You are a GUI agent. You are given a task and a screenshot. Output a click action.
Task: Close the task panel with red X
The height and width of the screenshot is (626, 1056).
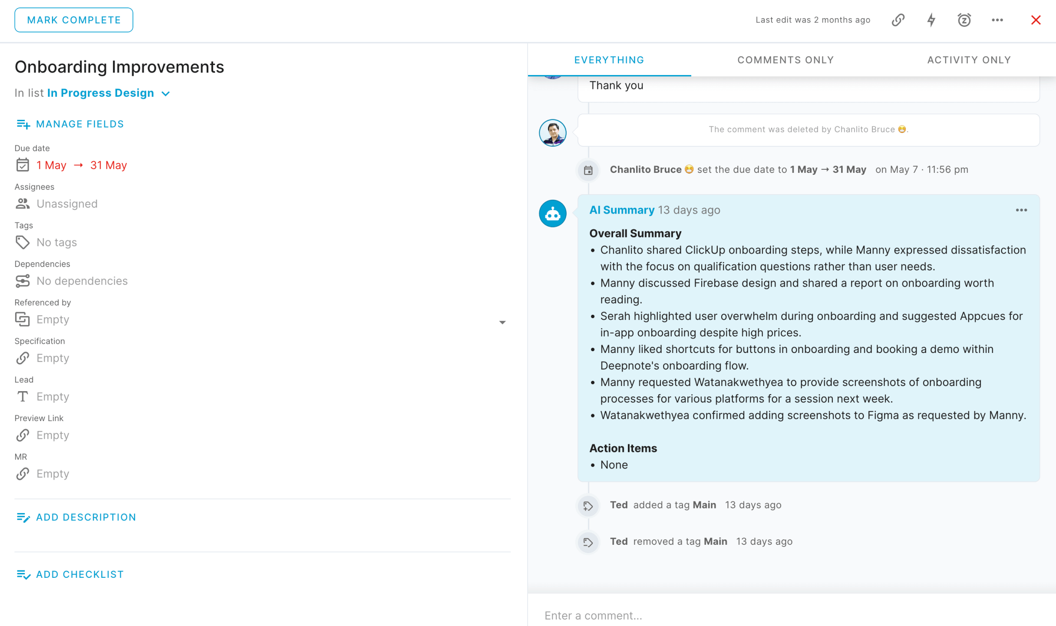click(1036, 20)
